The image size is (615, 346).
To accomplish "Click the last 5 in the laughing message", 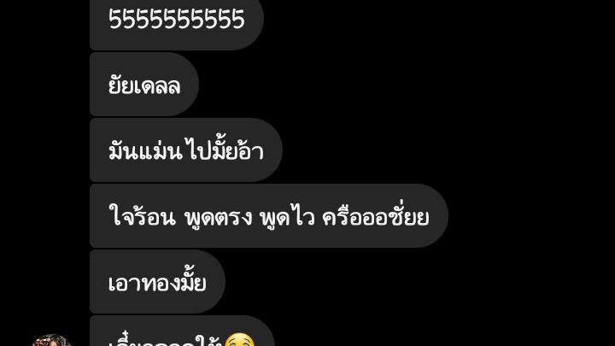I will coord(238,20).
